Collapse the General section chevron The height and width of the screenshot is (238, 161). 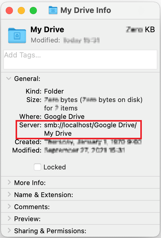pos(9,79)
